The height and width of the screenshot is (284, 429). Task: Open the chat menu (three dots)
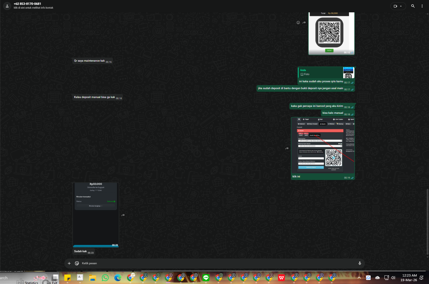pos(422,6)
